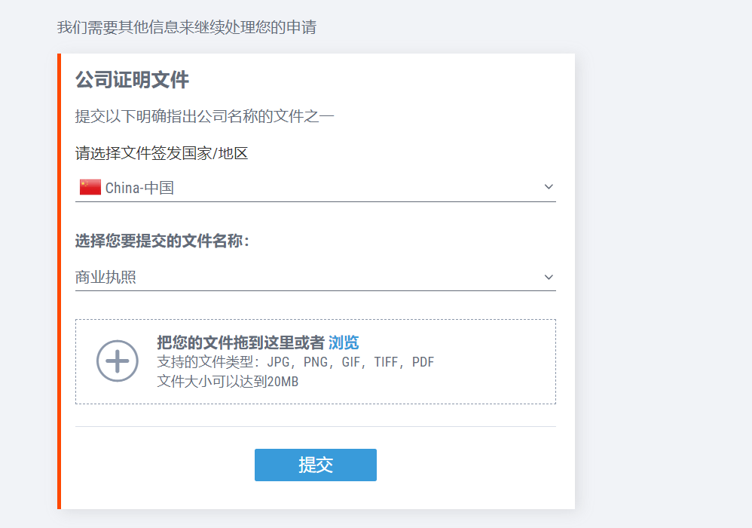
Task: Click the 选择您要提交的文件名称 label
Action: click(x=163, y=241)
